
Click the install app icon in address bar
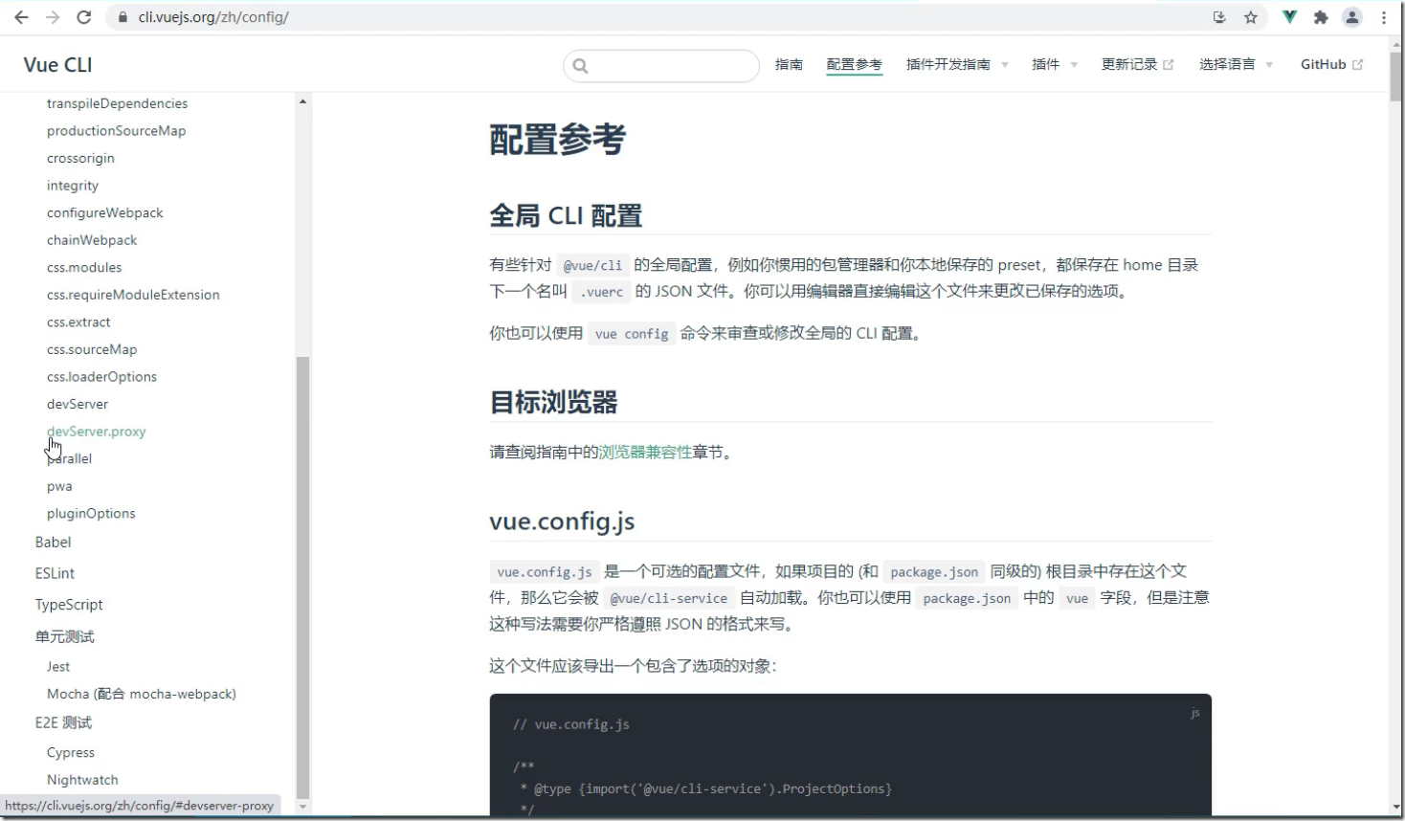coord(1218,17)
